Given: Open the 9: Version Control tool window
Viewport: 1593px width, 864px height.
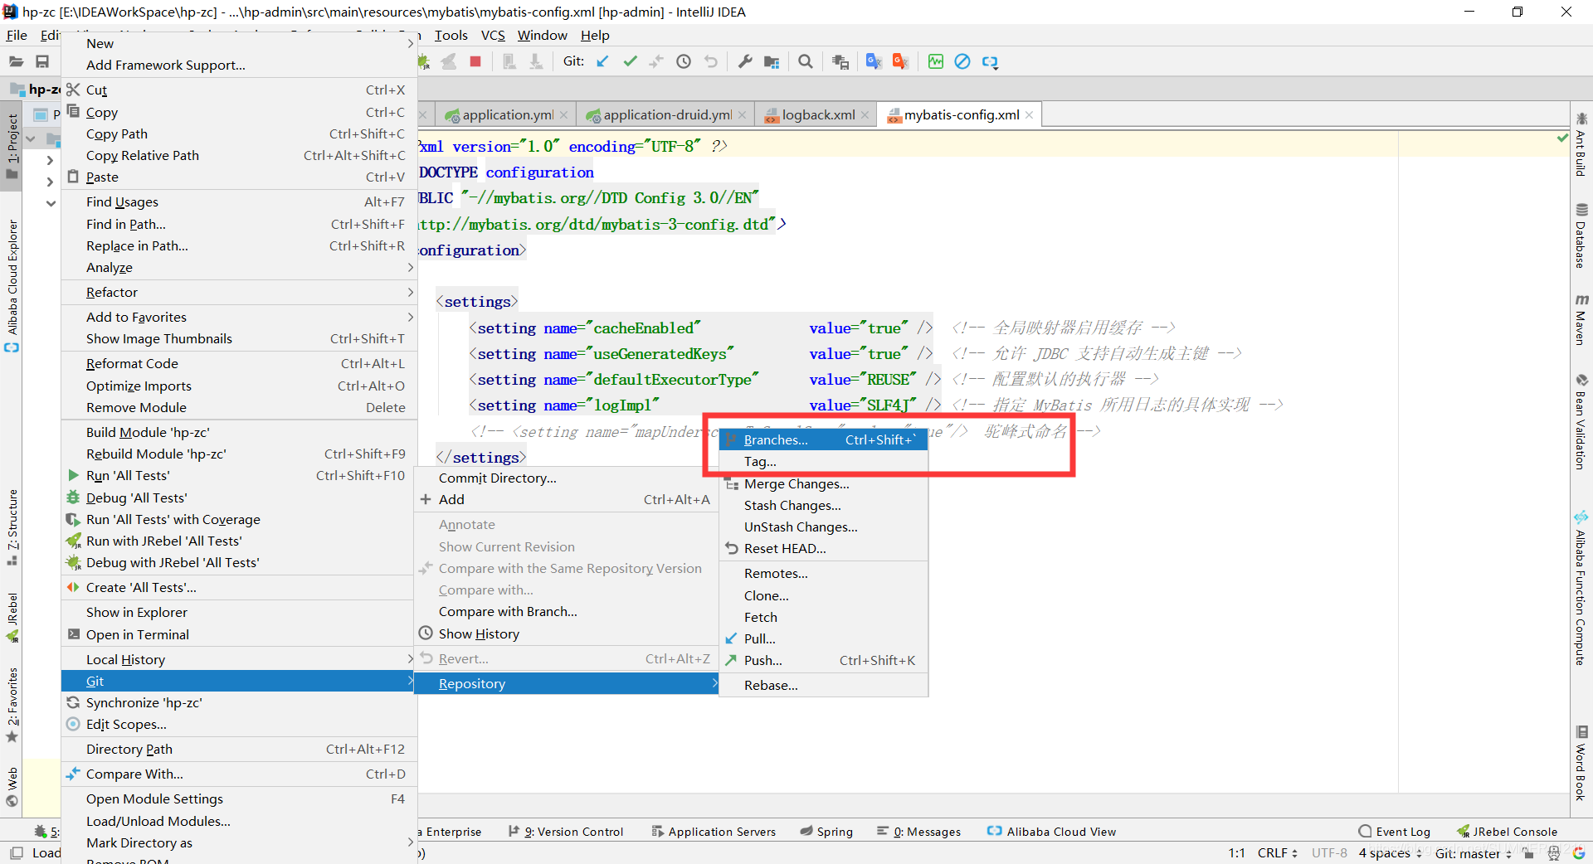Looking at the screenshot, I should click(566, 831).
